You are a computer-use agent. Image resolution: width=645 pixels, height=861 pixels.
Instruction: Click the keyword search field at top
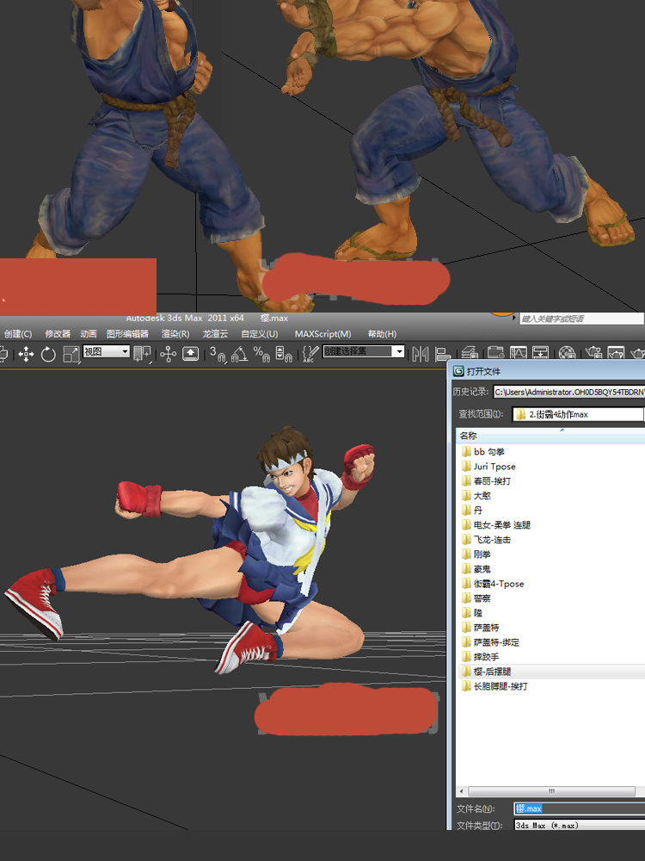(x=581, y=319)
